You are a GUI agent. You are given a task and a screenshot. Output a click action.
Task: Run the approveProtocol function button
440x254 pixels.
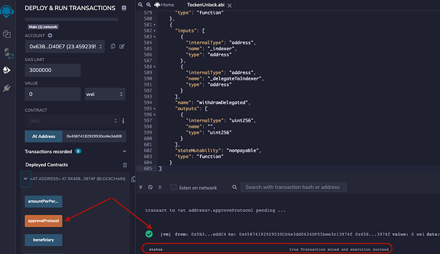click(x=43, y=221)
